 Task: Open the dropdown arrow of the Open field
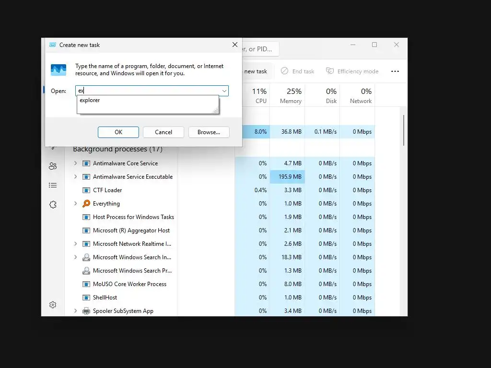click(224, 91)
